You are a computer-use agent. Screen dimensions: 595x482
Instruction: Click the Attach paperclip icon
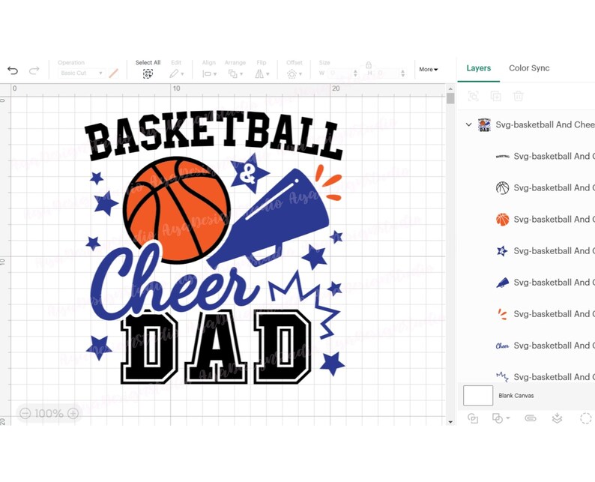[530, 418]
